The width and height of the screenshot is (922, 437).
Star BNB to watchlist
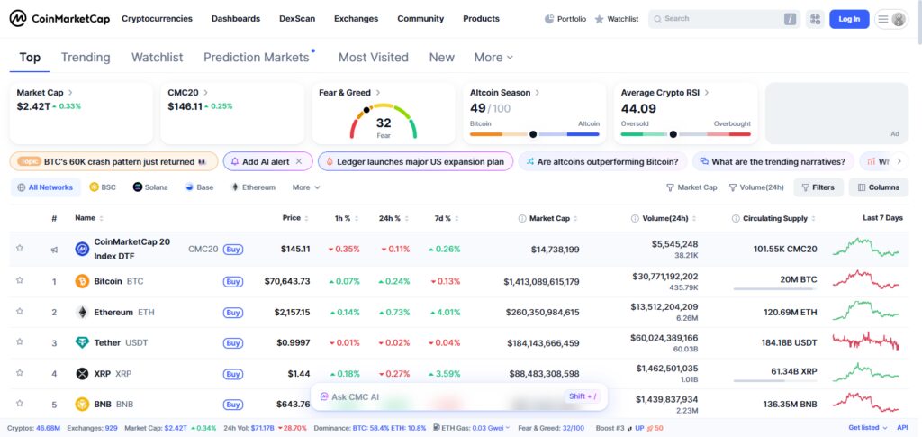(x=20, y=404)
